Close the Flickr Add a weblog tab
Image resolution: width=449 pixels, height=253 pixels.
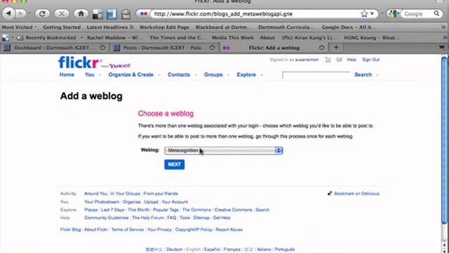(321, 48)
